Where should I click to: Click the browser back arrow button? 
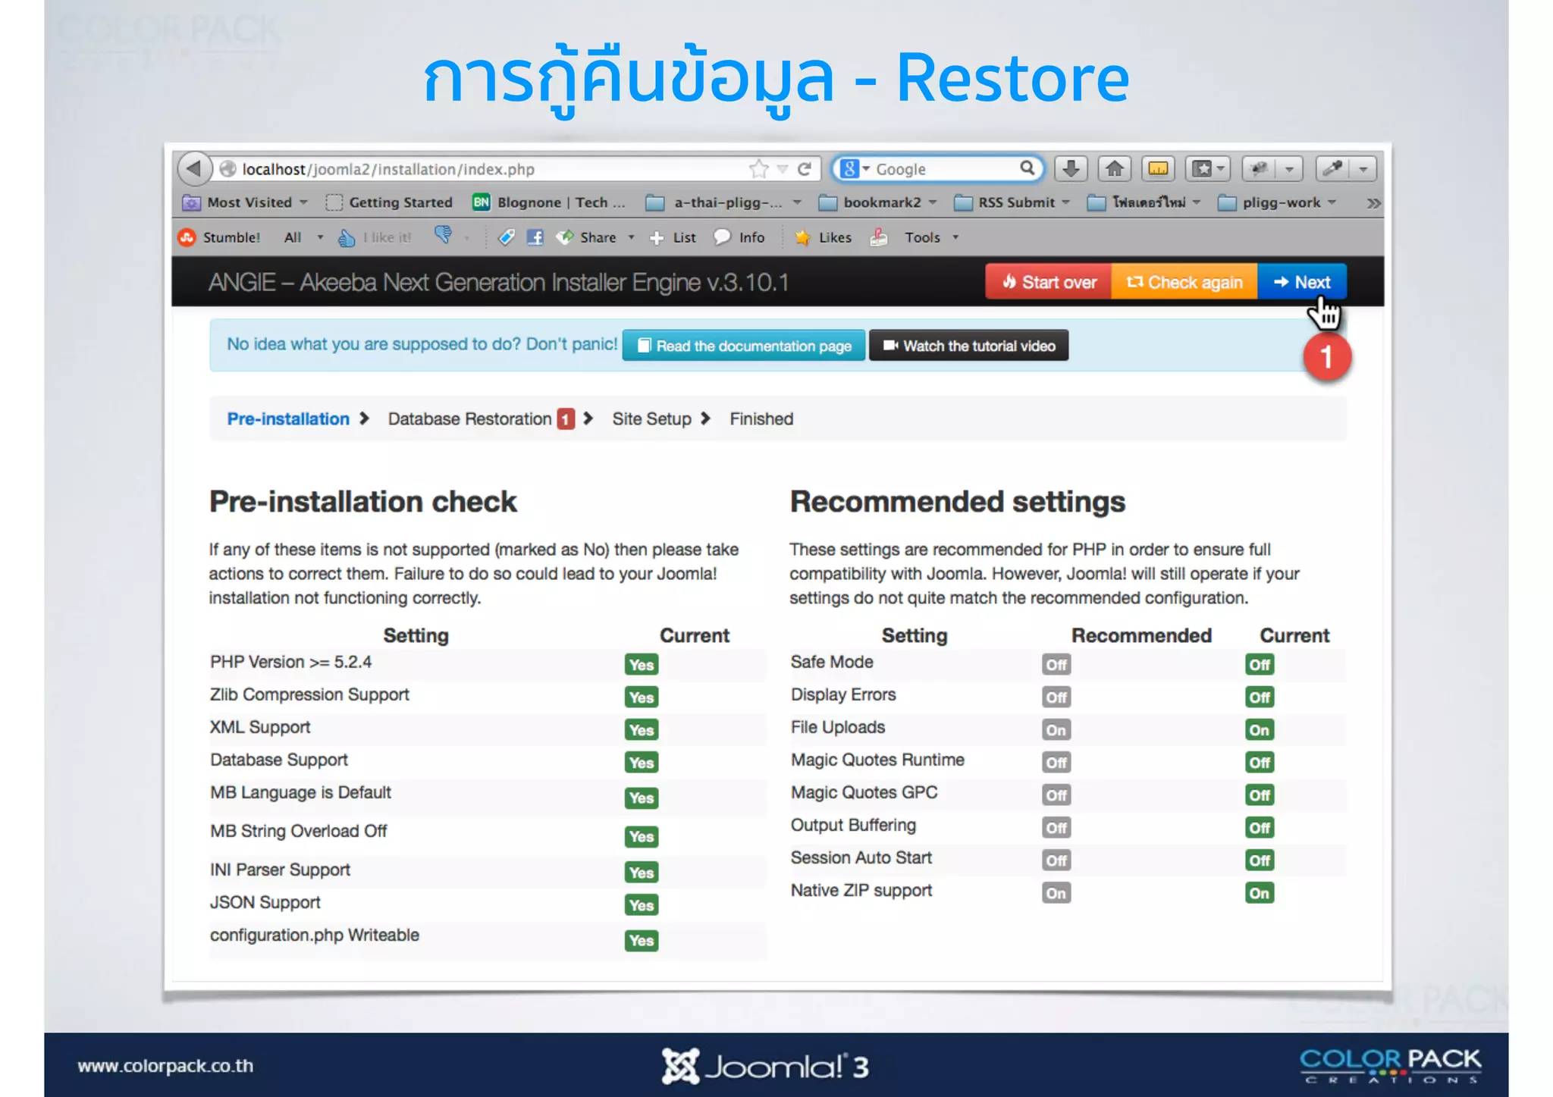tap(194, 168)
